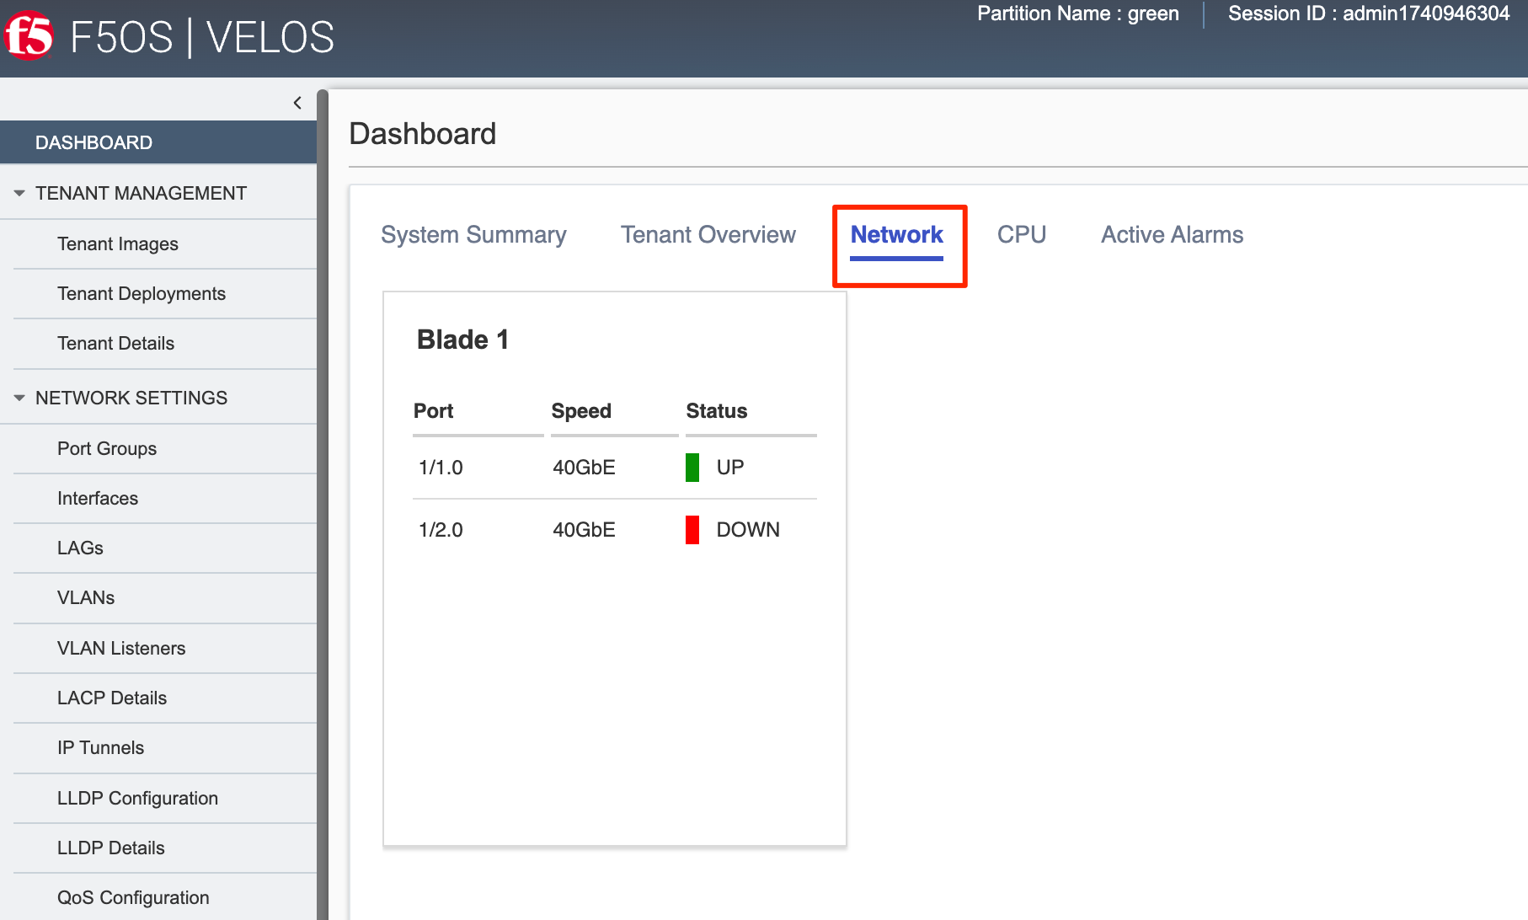View LLDP Details
Screen dimensions: 1528x920
coord(111,848)
